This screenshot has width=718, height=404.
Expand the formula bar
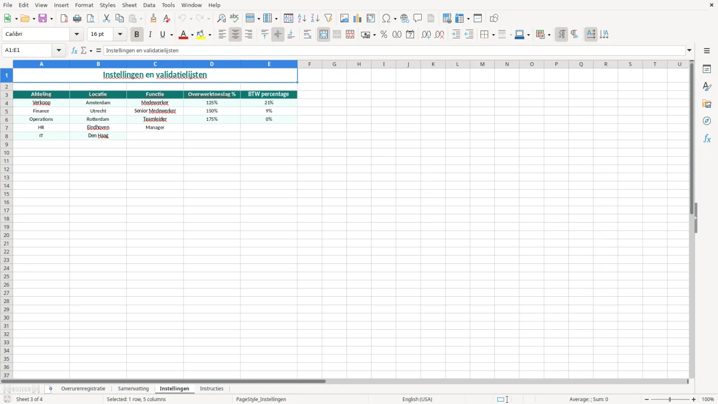click(x=689, y=51)
